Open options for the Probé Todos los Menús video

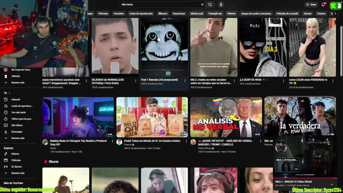tap(187, 141)
